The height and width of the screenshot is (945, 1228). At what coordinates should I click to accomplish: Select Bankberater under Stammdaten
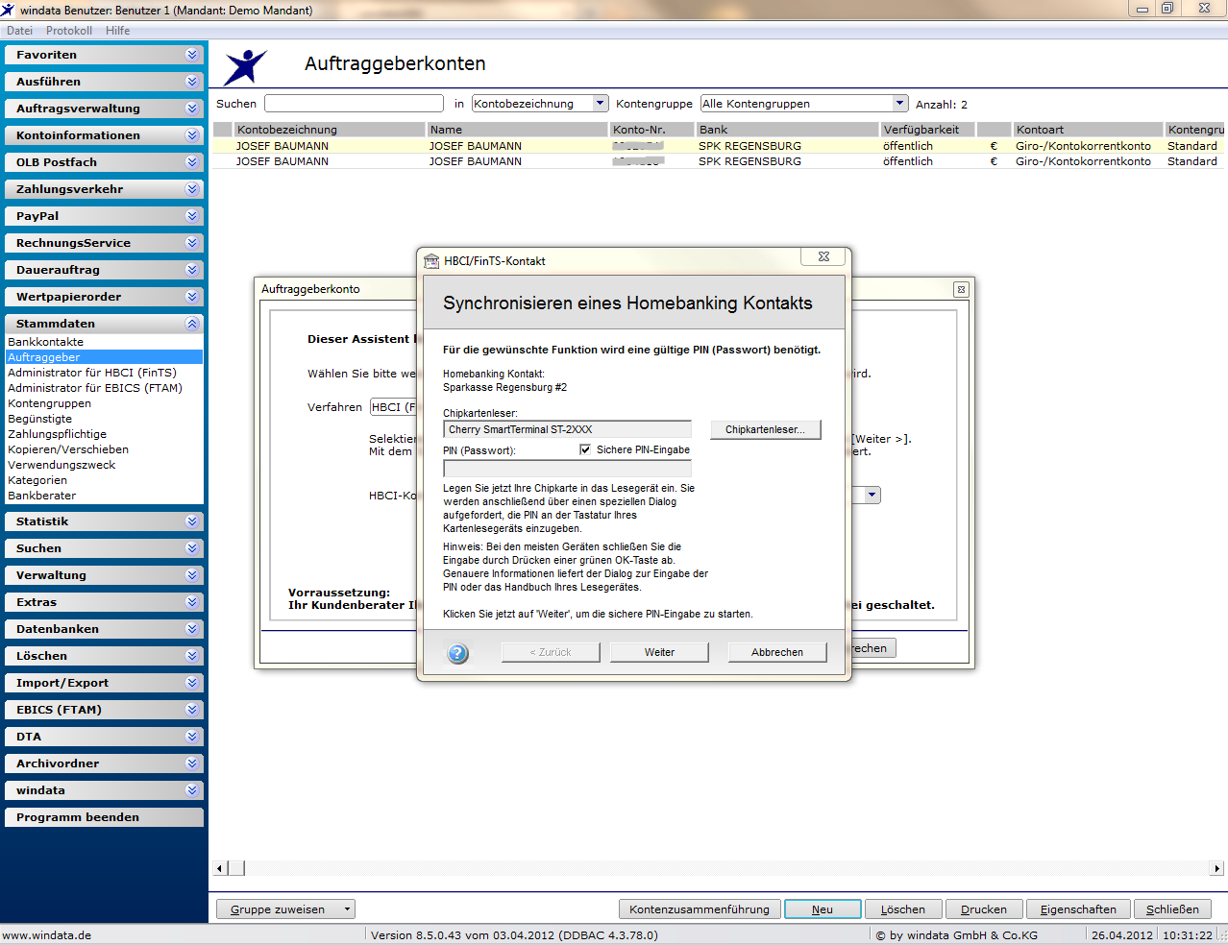tap(42, 496)
